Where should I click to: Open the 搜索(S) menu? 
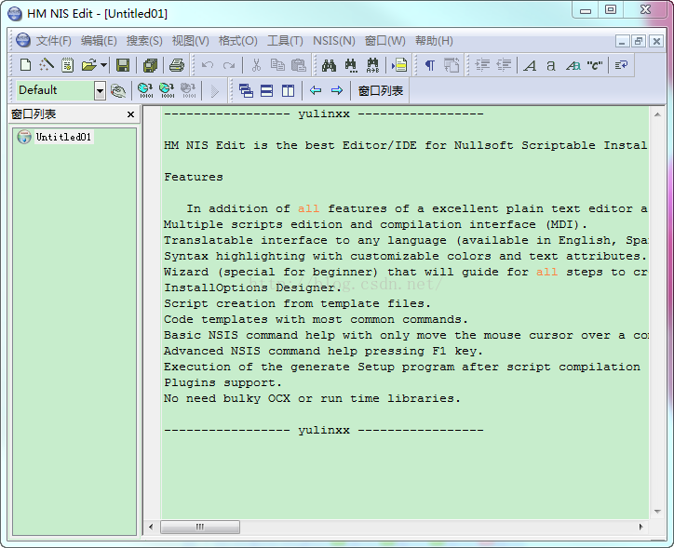tap(144, 41)
